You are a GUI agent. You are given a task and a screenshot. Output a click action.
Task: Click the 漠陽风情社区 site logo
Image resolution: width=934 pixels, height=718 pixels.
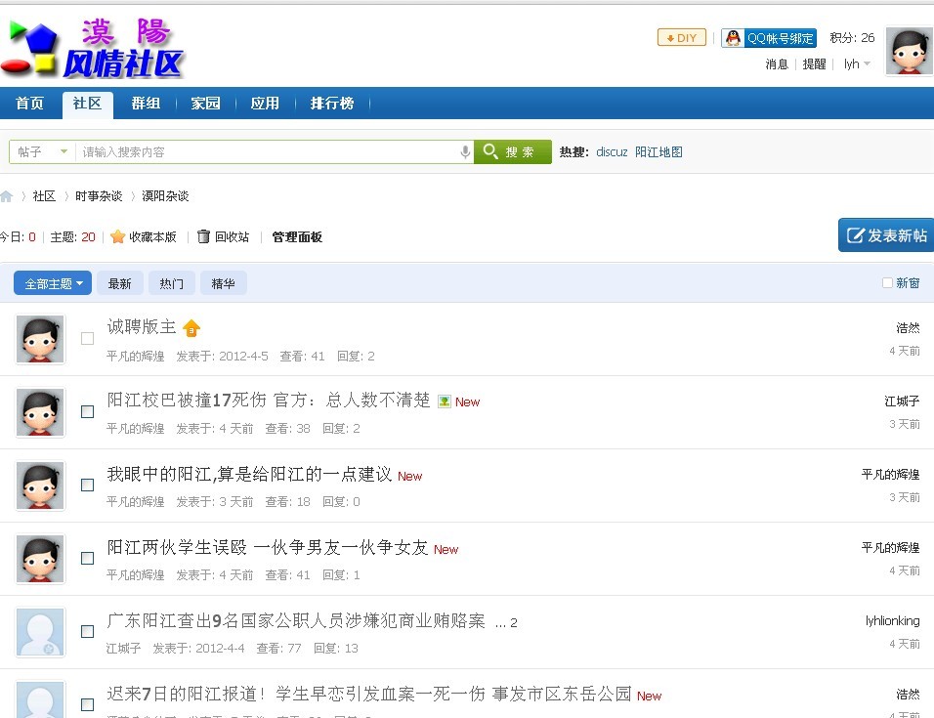click(x=93, y=49)
